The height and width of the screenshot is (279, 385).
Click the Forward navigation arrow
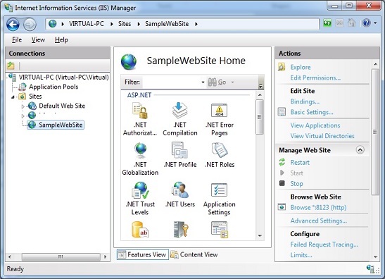[x=30, y=25]
